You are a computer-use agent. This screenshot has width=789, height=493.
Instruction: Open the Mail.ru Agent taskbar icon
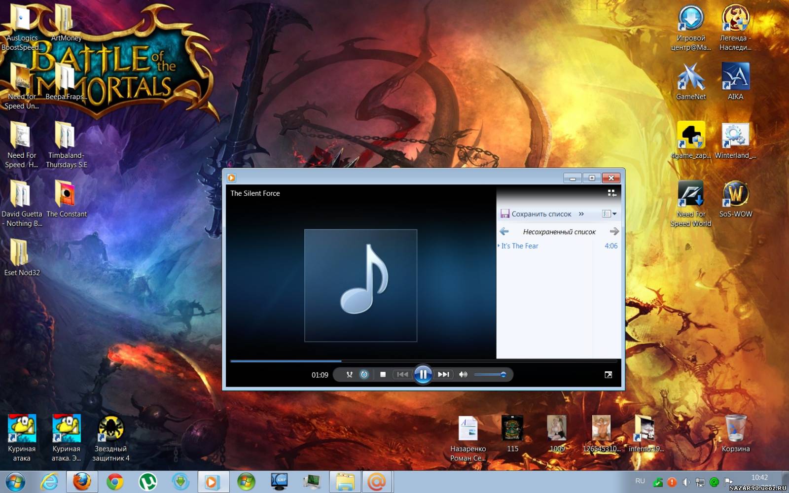[377, 482]
